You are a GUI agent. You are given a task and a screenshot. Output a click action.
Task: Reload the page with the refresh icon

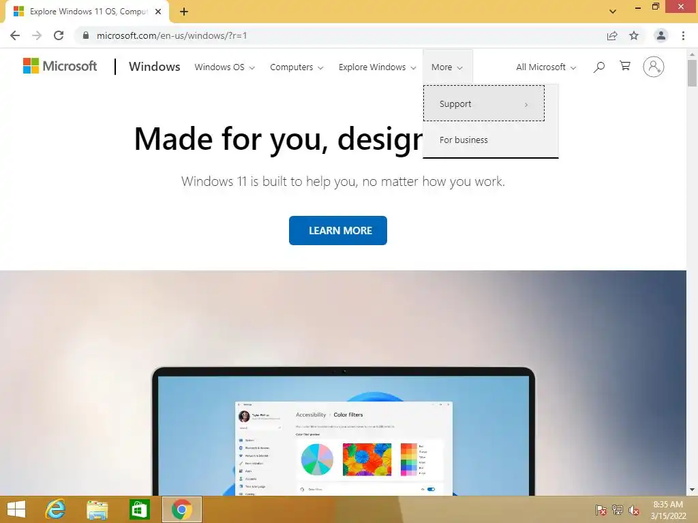[x=59, y=35]
